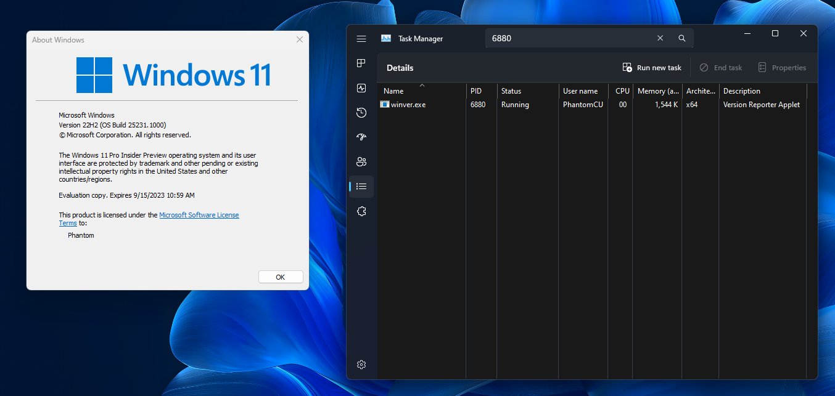Clear the 6880 search text

coord(660,38)
